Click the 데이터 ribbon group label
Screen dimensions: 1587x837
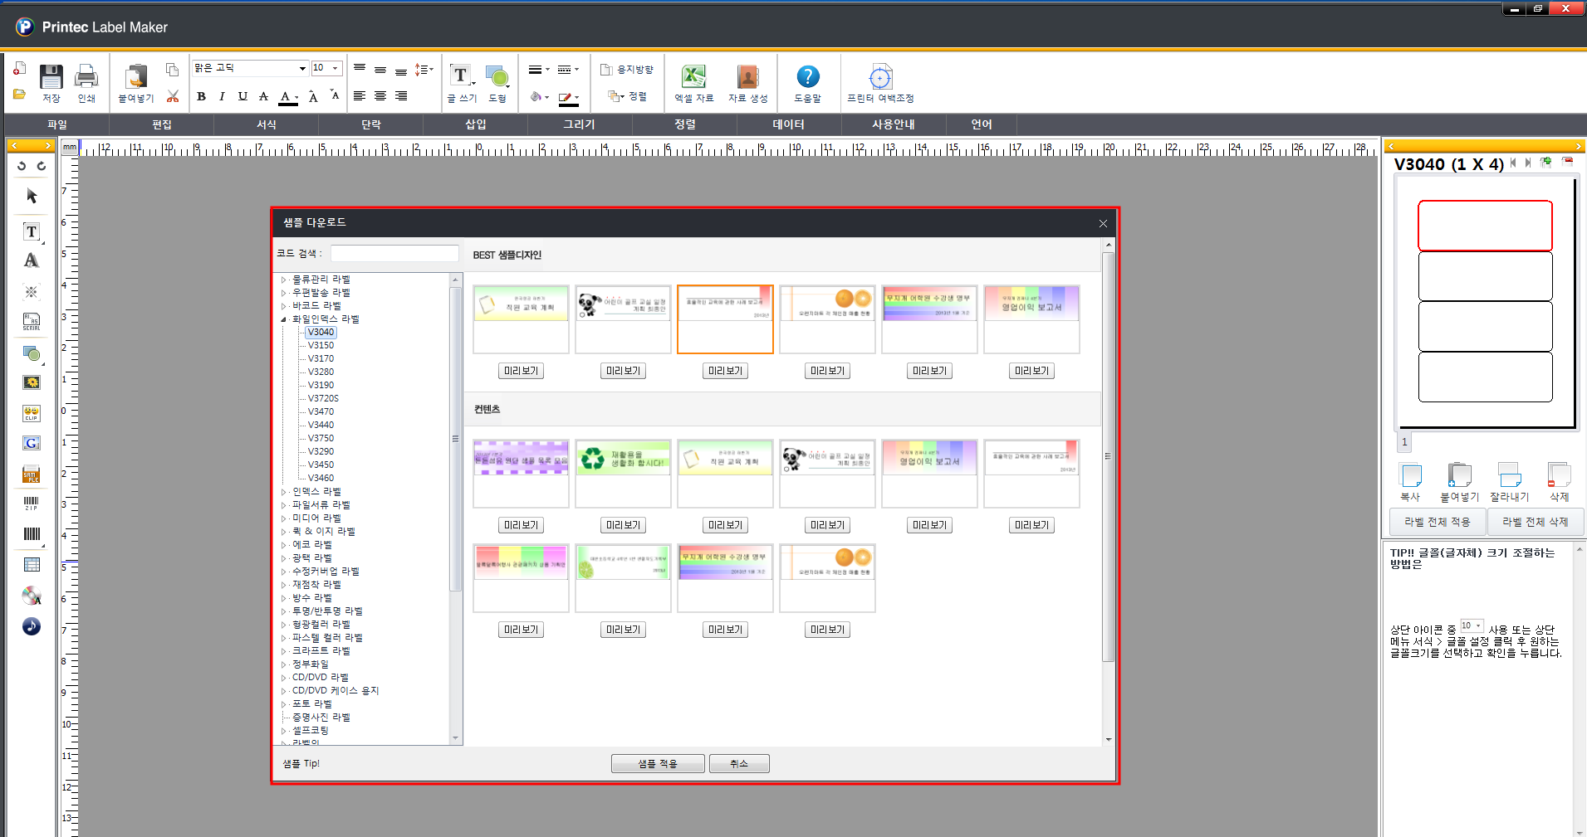click(x=789, y=124)
